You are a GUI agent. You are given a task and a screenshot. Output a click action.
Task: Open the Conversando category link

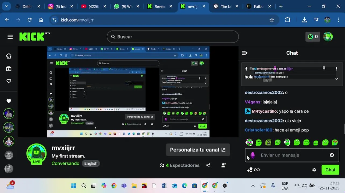(65, 164)
